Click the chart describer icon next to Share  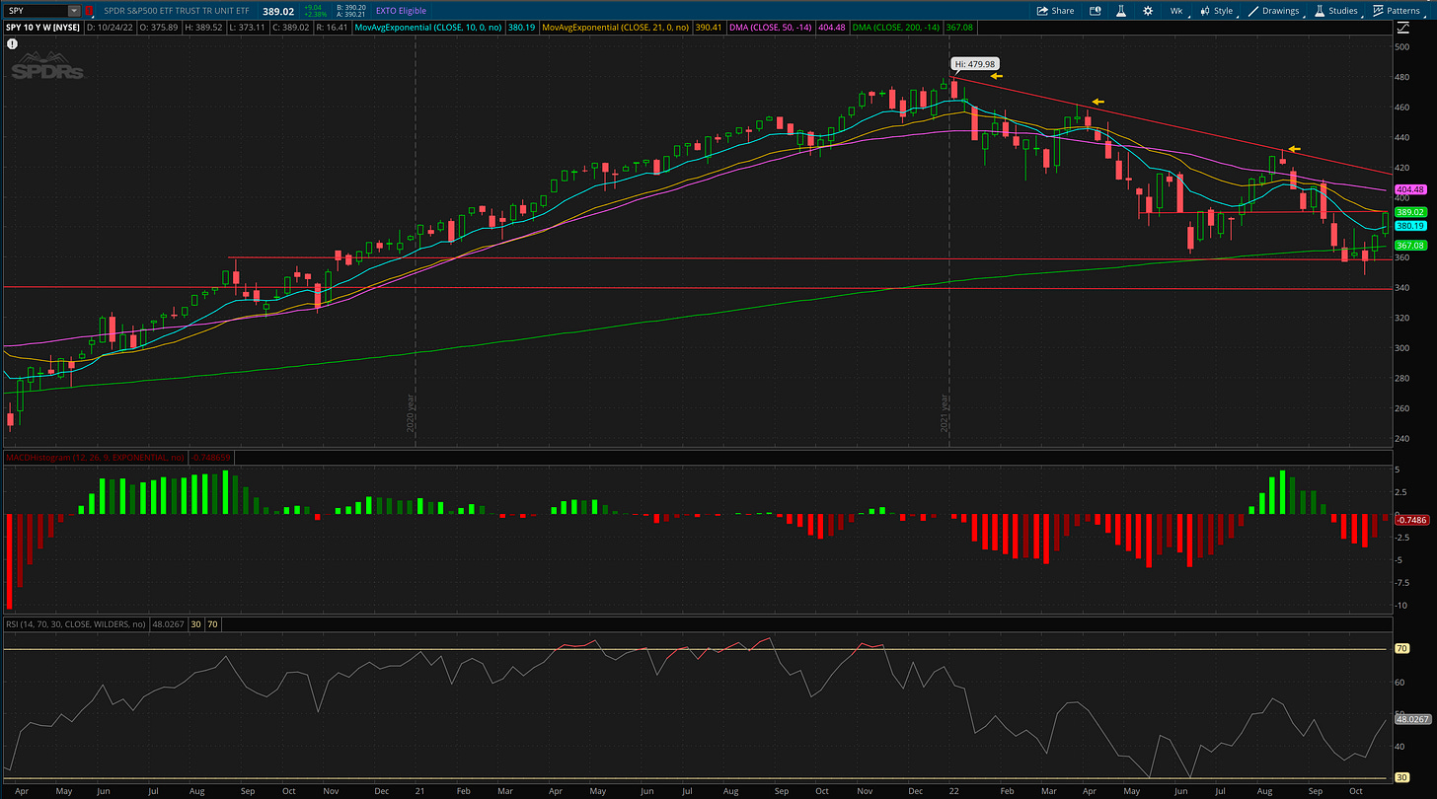point(1096,11)
